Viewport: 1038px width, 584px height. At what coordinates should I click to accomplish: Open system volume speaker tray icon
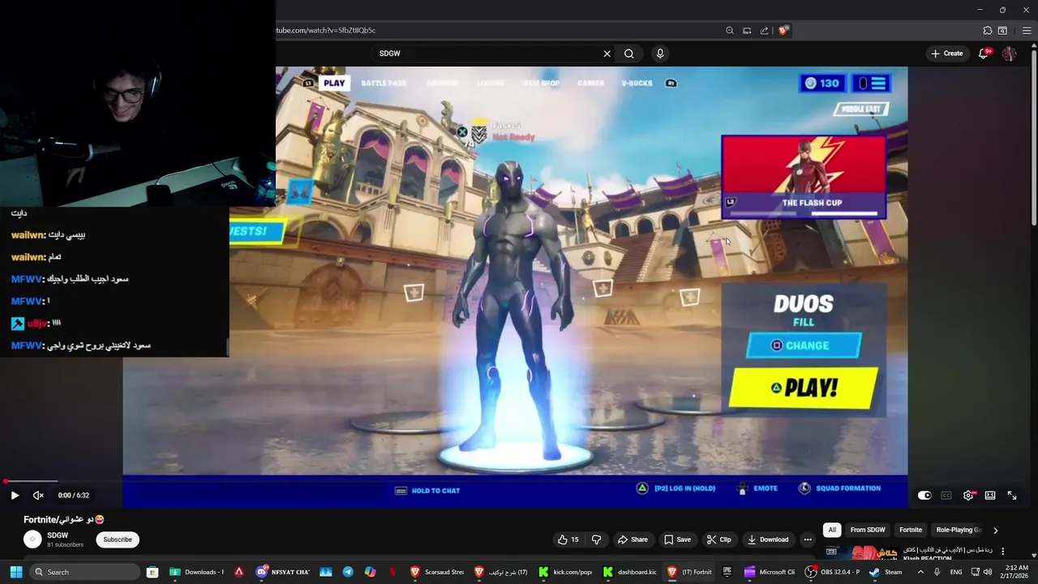(988, 572)
